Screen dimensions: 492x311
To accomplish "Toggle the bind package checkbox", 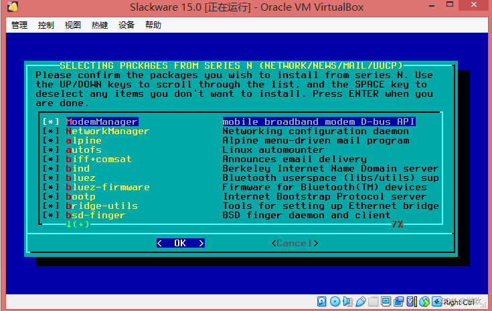I will (51, 169).
